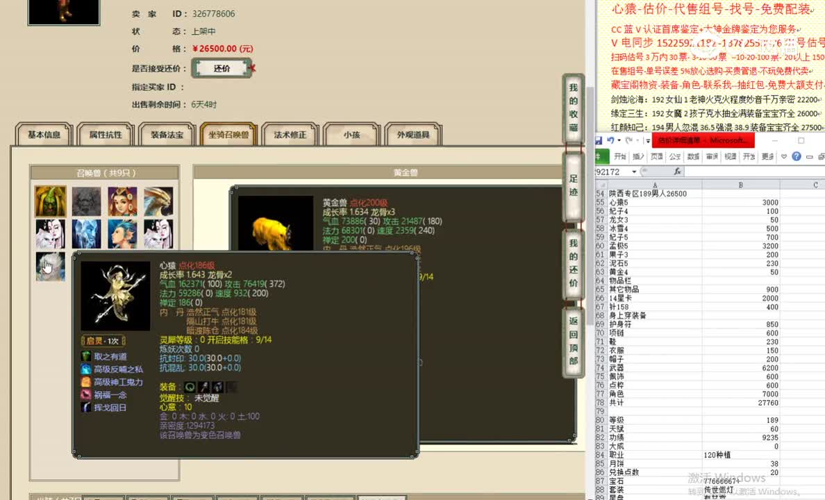The image size is (825, 500).
Task: Click Excel cell with value 6200
Action: [x=741, y=368]
